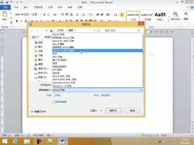Open the Change Case Aa dropdown

(55, 14)
